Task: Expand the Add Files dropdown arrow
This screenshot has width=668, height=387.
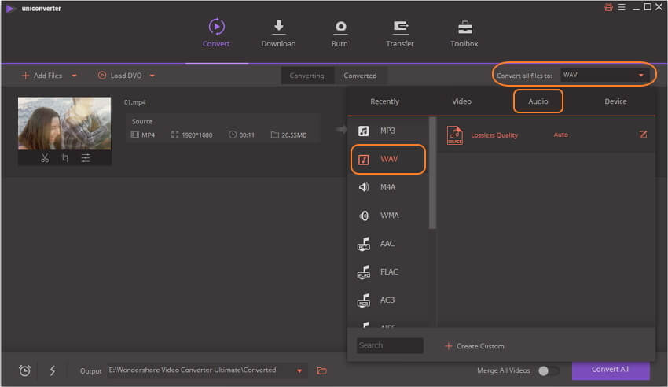Action: [x=74, y=76]
